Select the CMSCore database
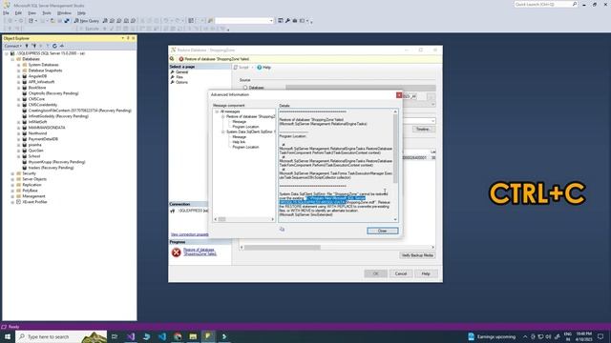The height and width of the screenshot is (343, 611). [x=36, y=99]
